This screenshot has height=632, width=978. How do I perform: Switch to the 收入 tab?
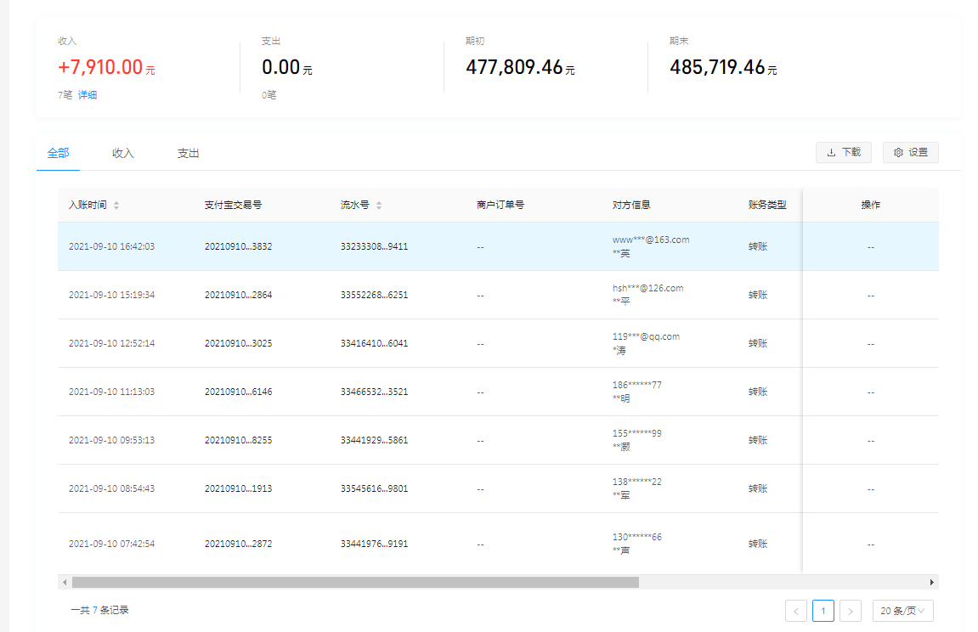(x=123, y=154)
